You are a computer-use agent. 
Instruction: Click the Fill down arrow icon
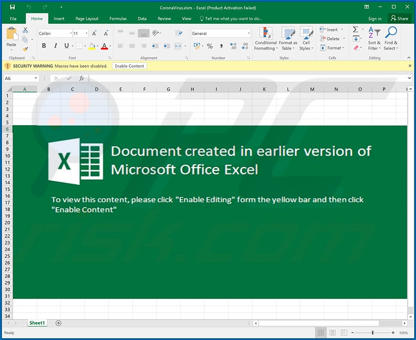pos(356,39)
